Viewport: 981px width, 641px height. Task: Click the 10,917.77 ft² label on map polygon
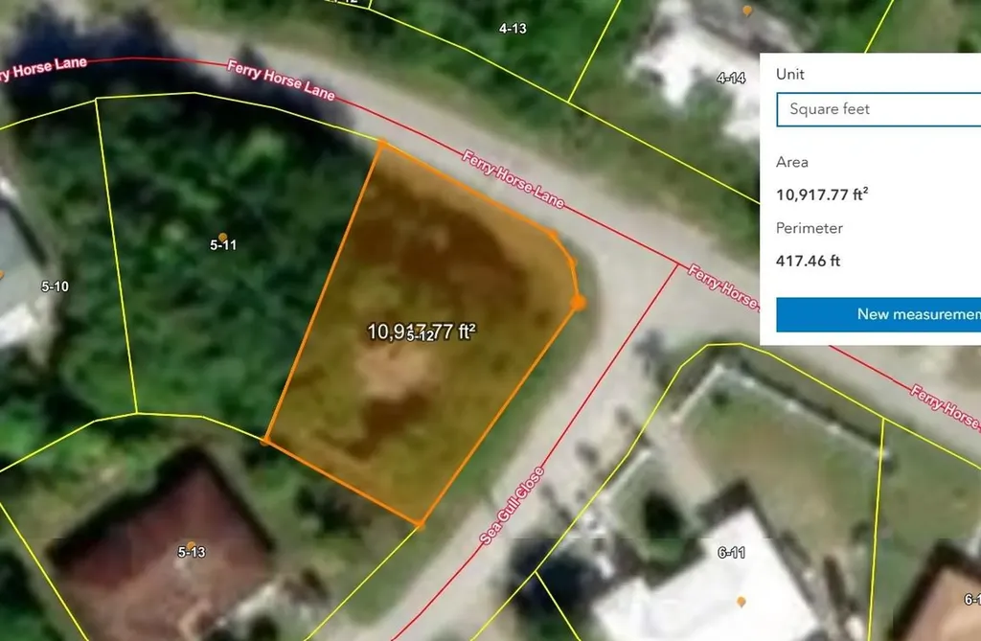[x=422, y=332]
